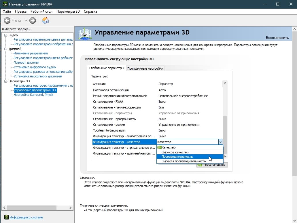Open the Параметры 3D menu
The height and width of the screenshot is (223, 297).
[68, 11]
